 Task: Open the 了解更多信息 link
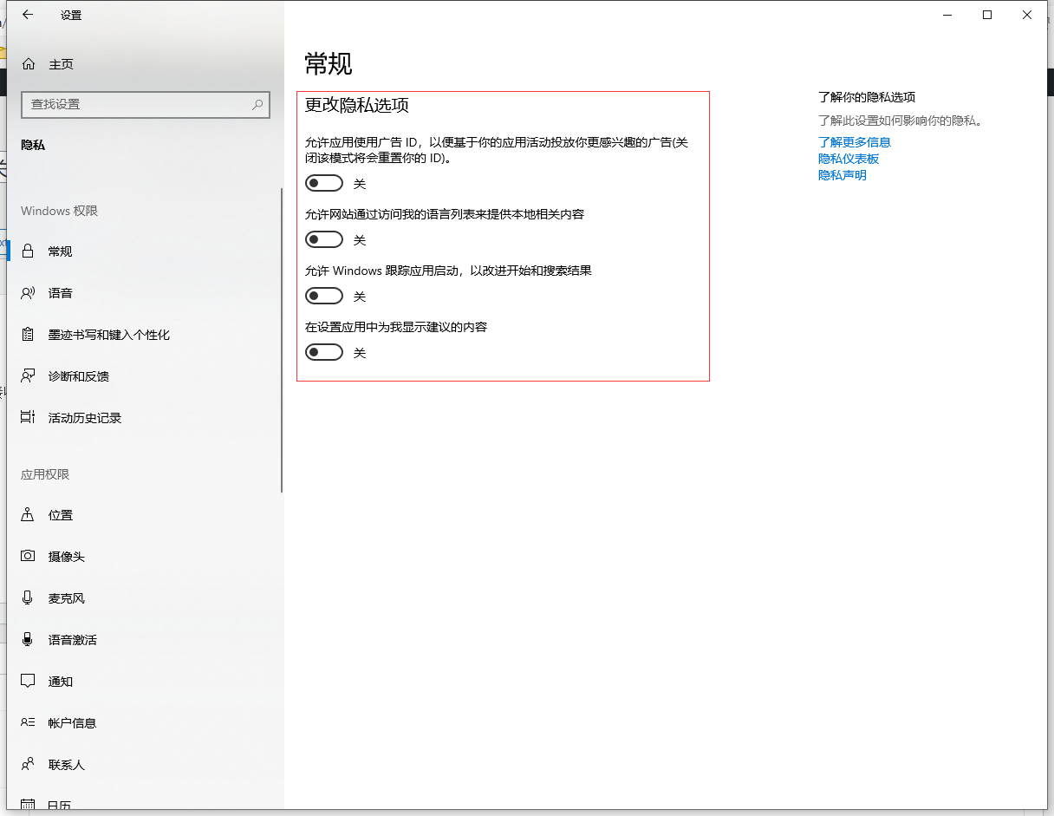pyautogui.click(x=854, y=142)
